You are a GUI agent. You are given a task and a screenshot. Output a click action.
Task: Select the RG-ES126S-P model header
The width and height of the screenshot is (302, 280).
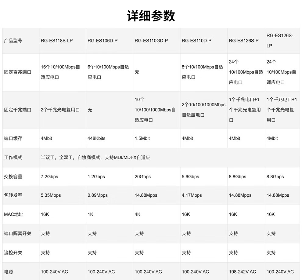click(244, 41)
